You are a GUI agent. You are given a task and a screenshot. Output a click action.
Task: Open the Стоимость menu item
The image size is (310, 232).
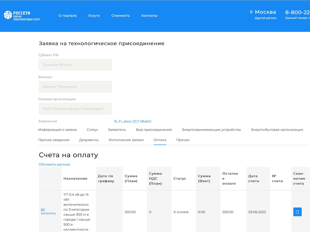[x=120, y=16]
